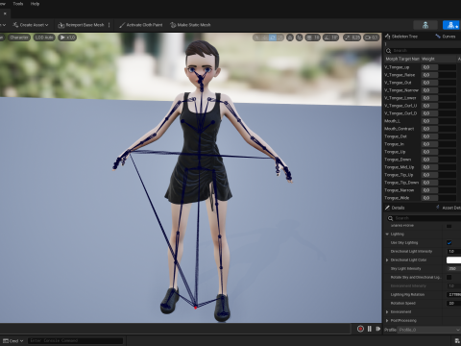Step forward one frame
461x346 pixels.
point(378,329)
